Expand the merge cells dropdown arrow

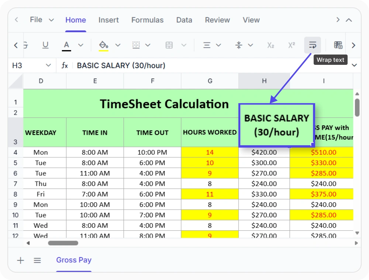tap(184, 45)
